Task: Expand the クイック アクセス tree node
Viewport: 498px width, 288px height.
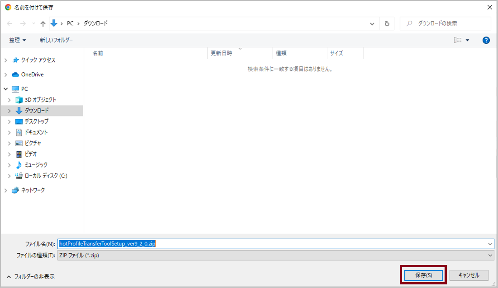Action: click(x=6, y=60)
